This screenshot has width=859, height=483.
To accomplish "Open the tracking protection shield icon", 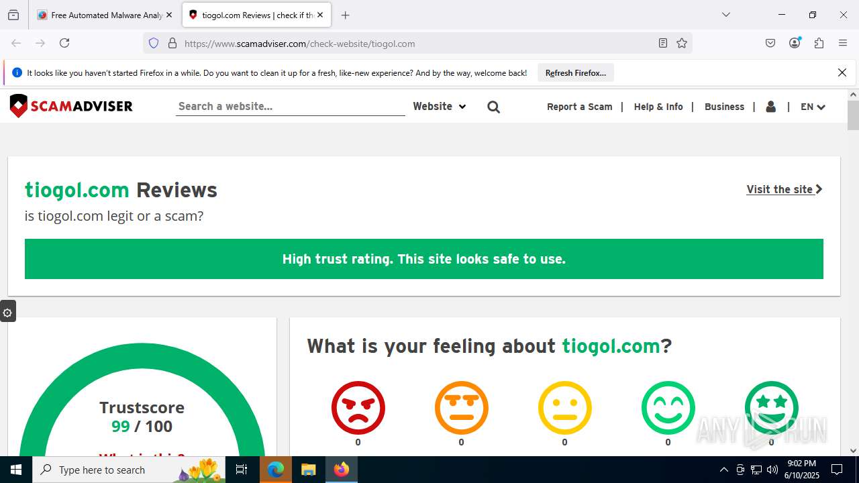I will 154,43.
